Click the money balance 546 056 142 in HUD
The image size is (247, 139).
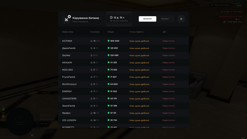pyautogui.click(x=234, y=22)
